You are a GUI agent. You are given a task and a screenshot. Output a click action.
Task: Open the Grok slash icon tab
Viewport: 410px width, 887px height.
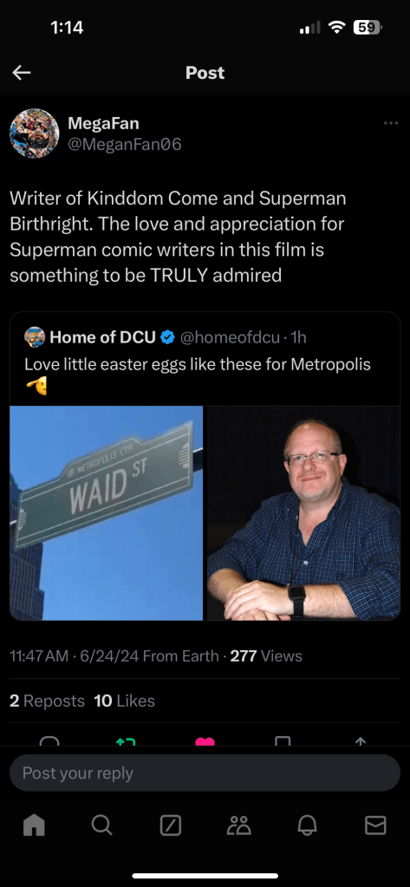tap(170, 826)
